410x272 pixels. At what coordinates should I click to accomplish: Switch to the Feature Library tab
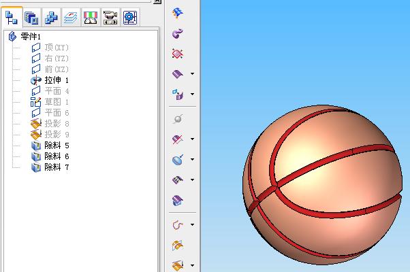[x=31, y=18]
